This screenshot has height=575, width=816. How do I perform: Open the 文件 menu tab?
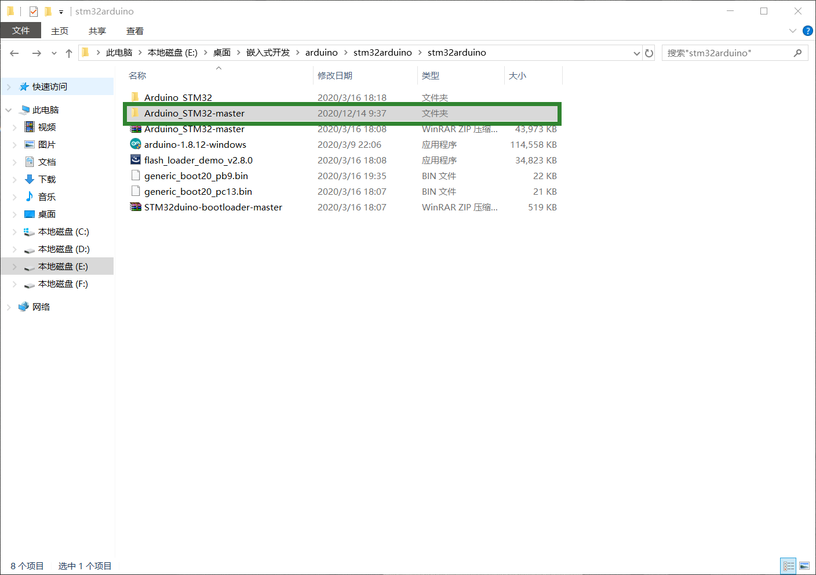(21, 31)
